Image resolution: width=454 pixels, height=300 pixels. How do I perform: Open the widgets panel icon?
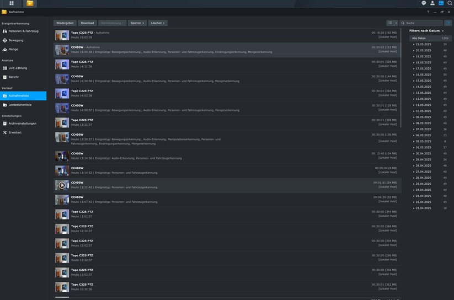coord(441,3)
